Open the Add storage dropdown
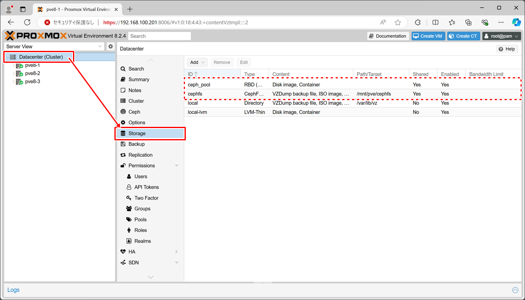 click(197, 62)
